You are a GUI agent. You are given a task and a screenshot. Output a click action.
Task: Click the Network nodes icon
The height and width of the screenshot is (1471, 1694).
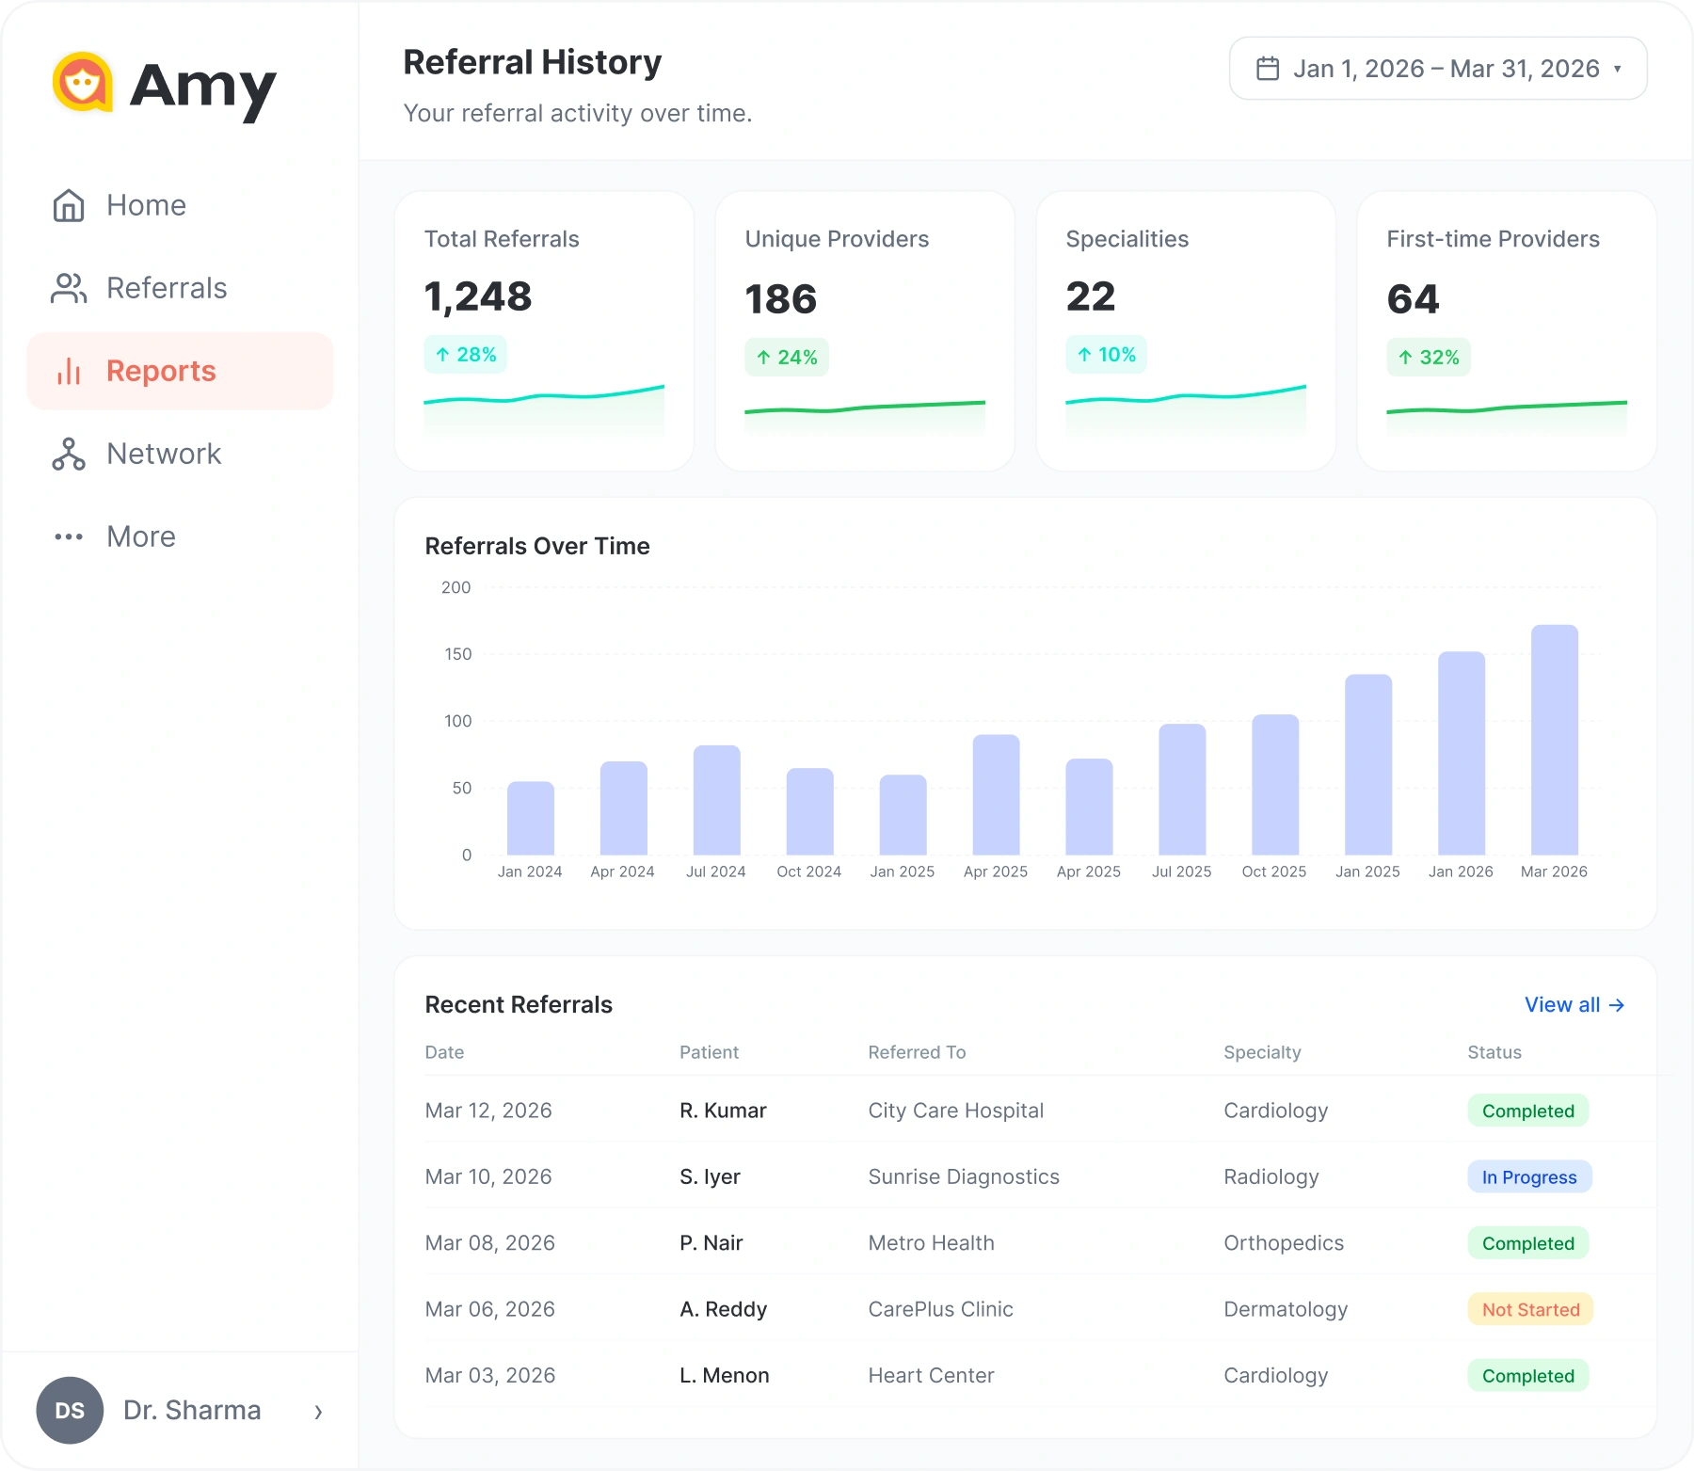tap(69, 454)
